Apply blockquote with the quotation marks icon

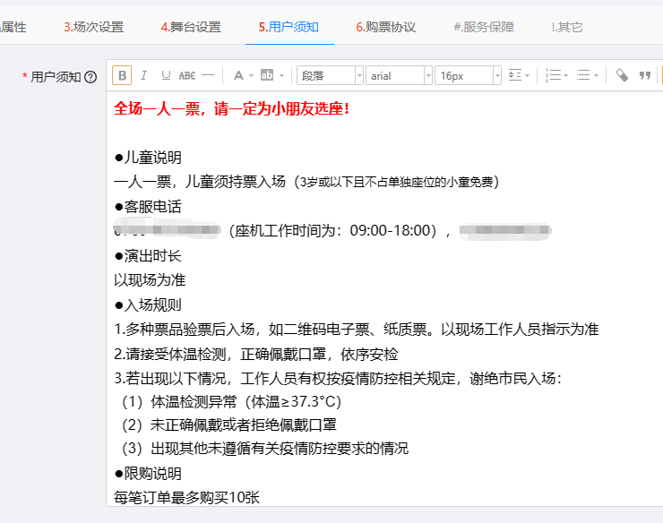645,76
